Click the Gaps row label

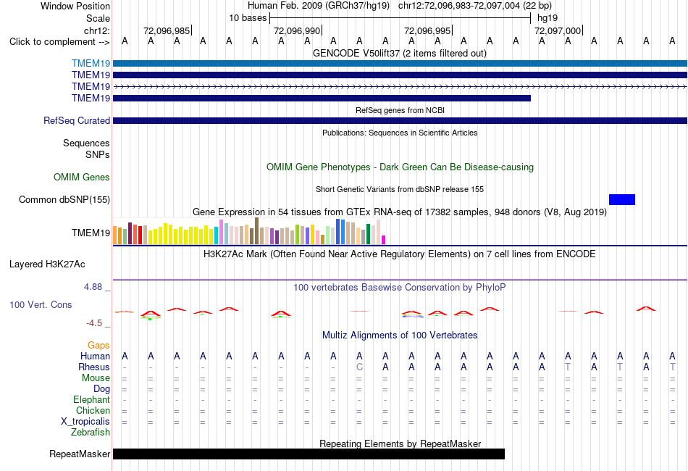click(x=98, y=346)
